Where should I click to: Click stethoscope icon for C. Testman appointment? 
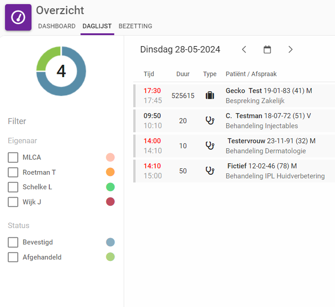(210, 120)
